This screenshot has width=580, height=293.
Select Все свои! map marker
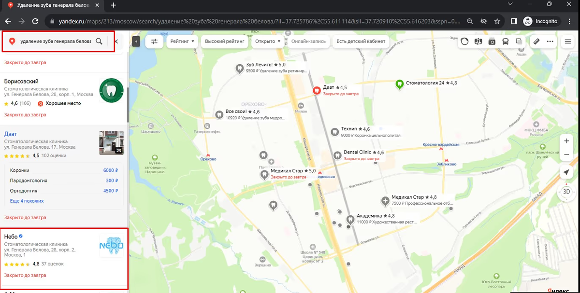219,114
